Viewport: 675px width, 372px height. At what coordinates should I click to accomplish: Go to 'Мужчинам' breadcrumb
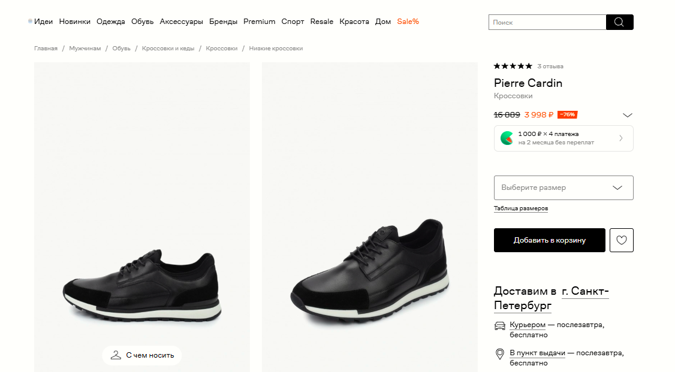[x=85, y=49]
